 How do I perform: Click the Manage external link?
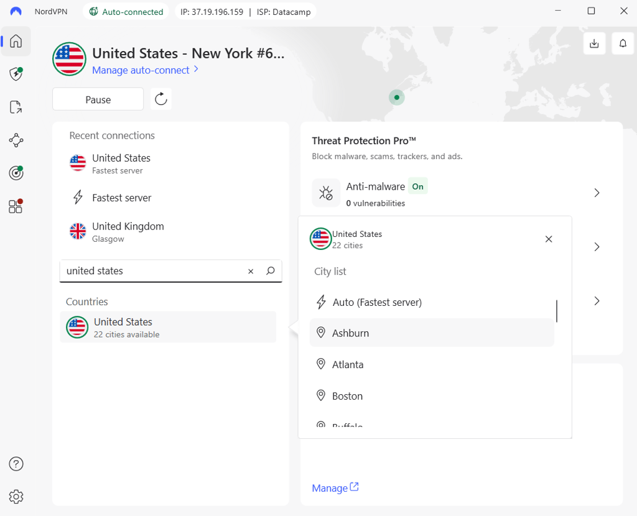335,487
